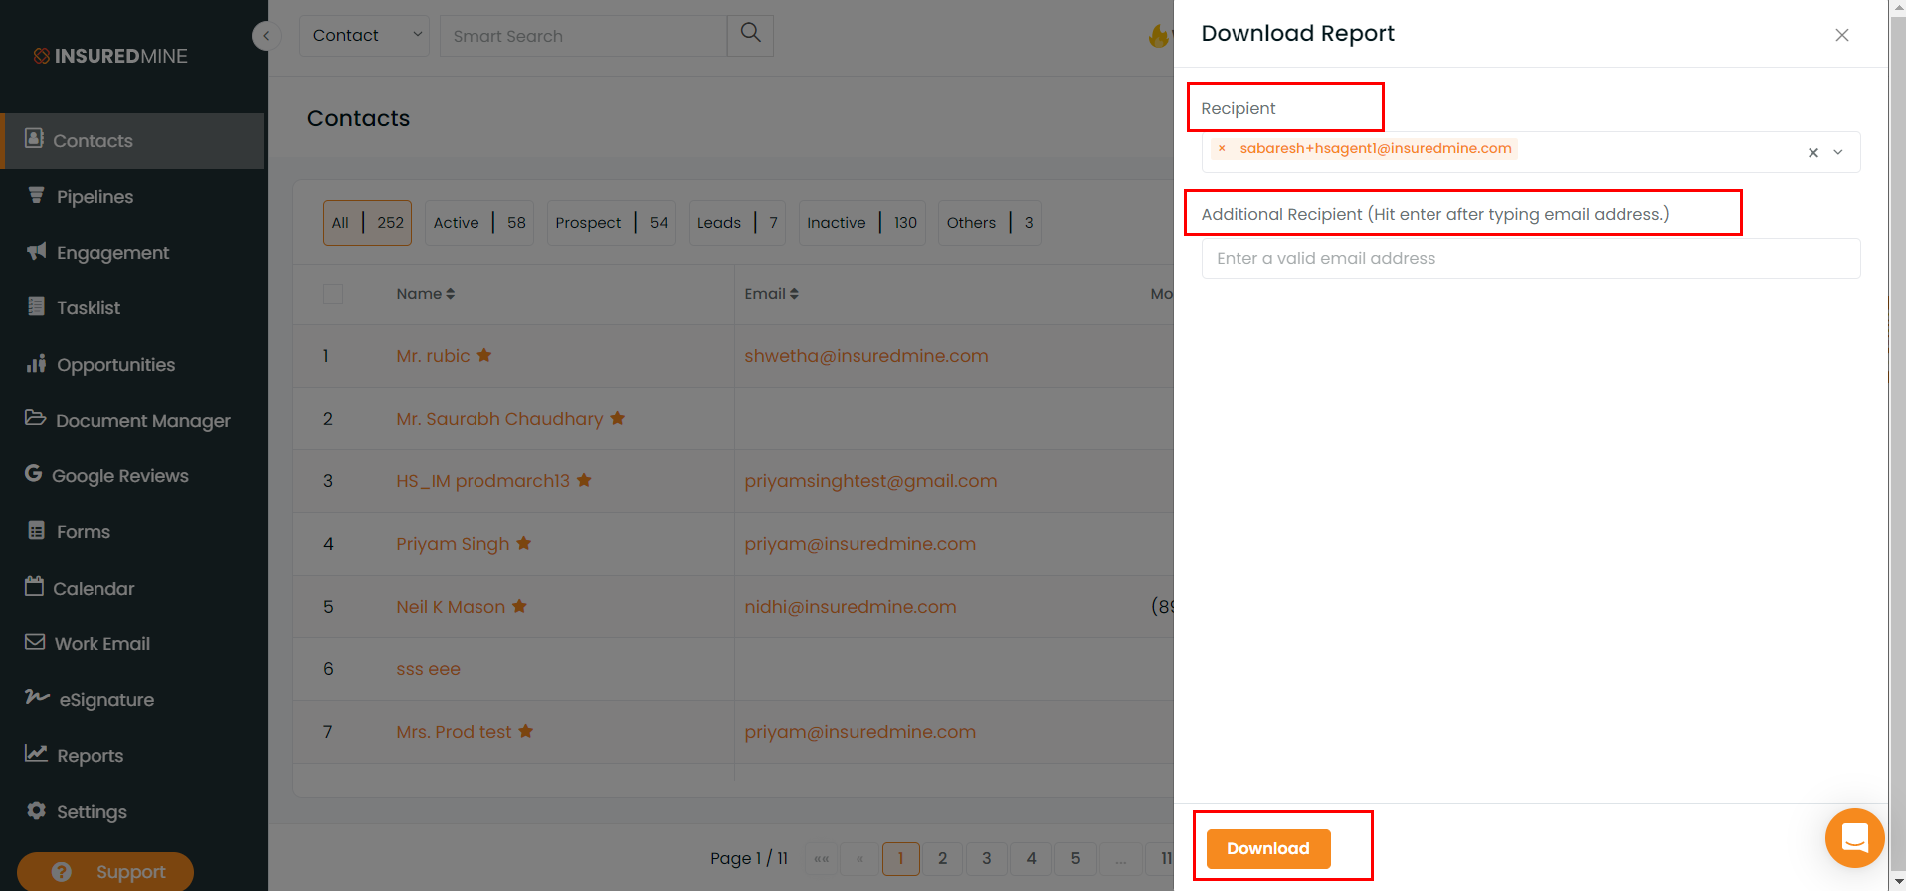Screen dimensions: 1906x891
Task: Click the Forms sidebar icon
Action: (x=36, y=530)
